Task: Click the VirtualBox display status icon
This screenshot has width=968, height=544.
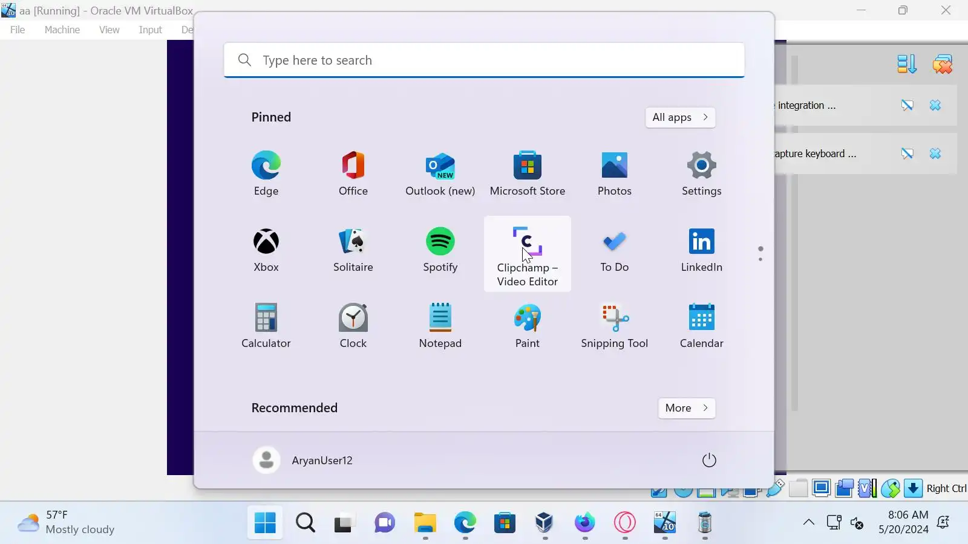Action: (821, 488)
